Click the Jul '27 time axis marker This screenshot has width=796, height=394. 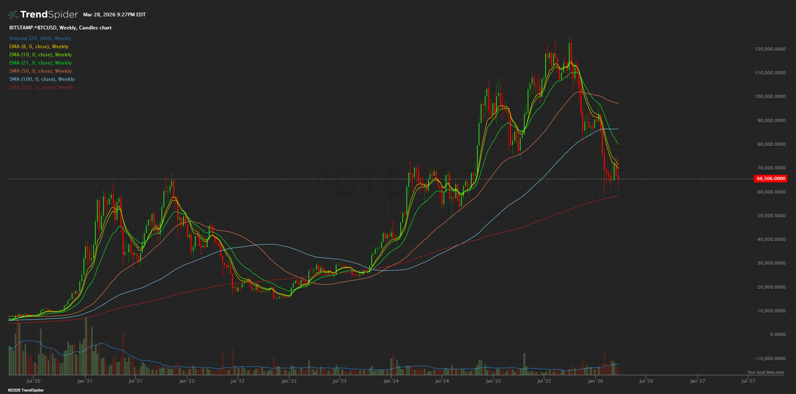(748, 381)
